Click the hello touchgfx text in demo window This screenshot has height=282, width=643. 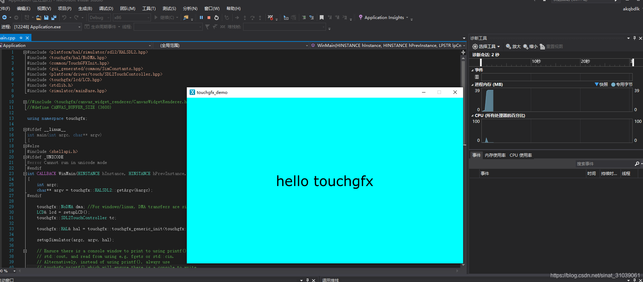(325, 181)
